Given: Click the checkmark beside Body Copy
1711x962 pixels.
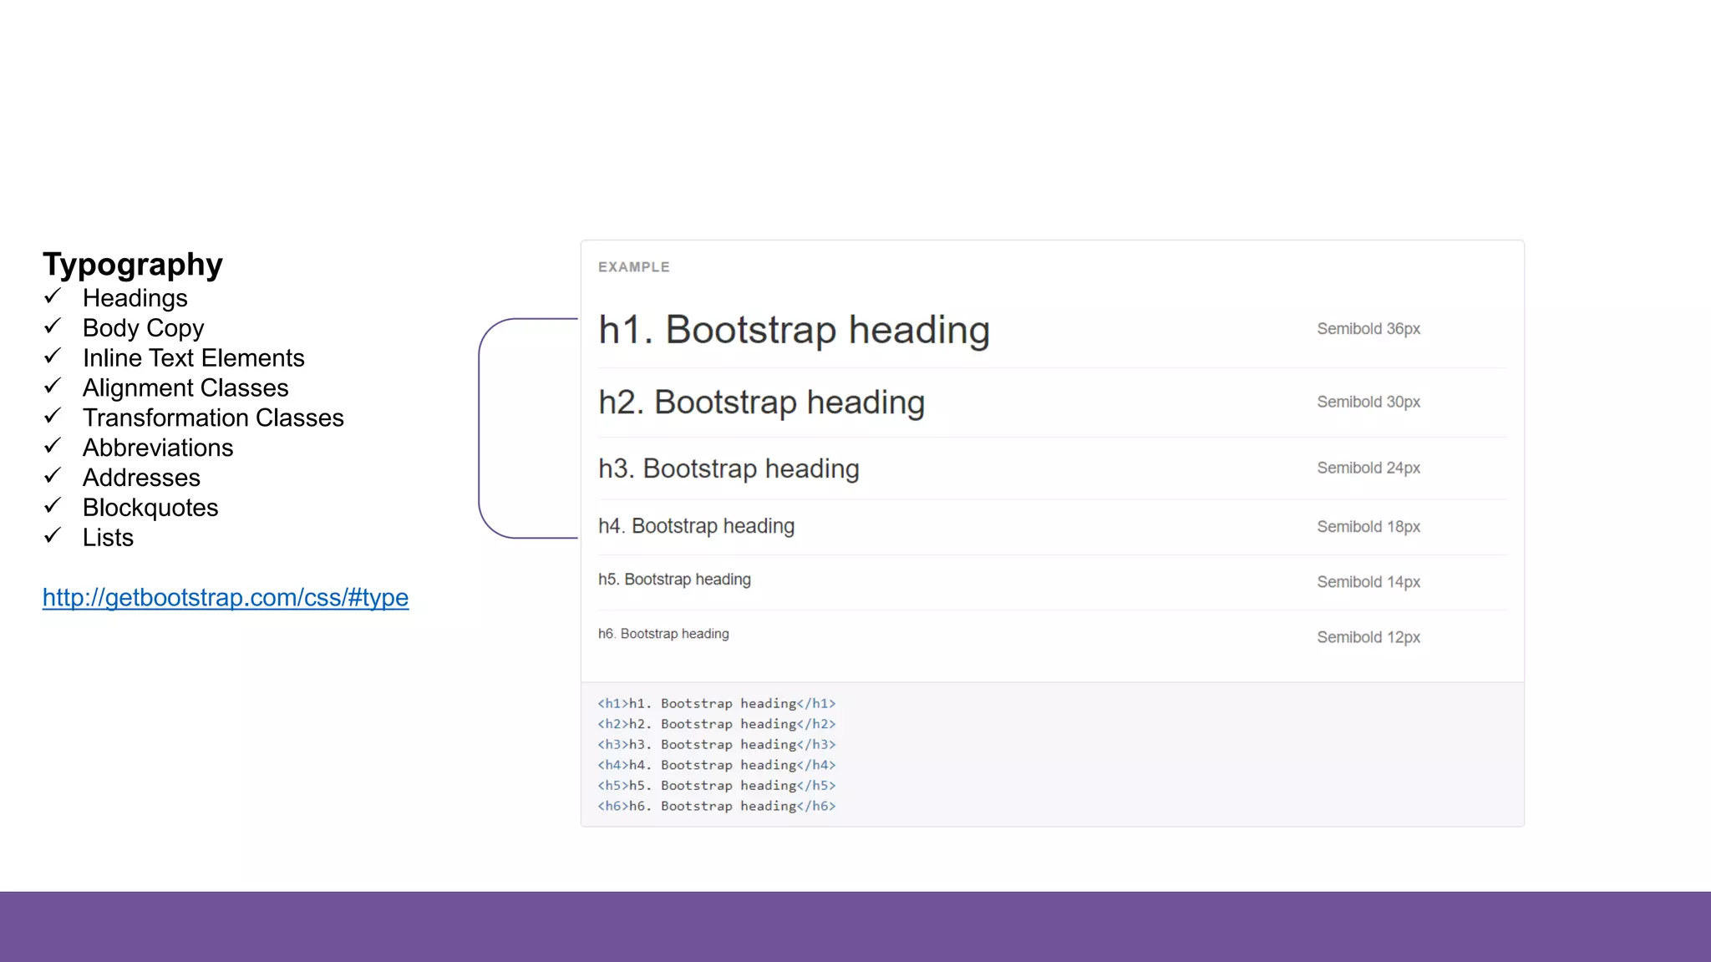Looking at the screenshot, I should point(53,327).
